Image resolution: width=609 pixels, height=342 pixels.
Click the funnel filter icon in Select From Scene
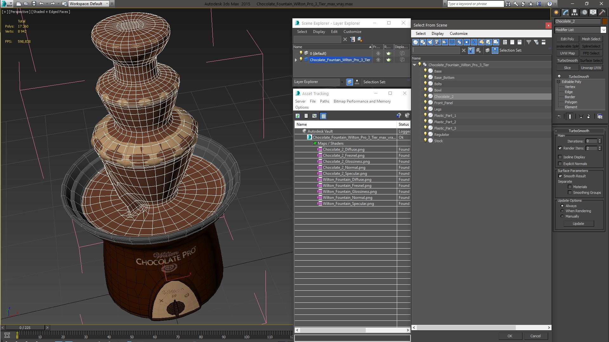[529, 42]
